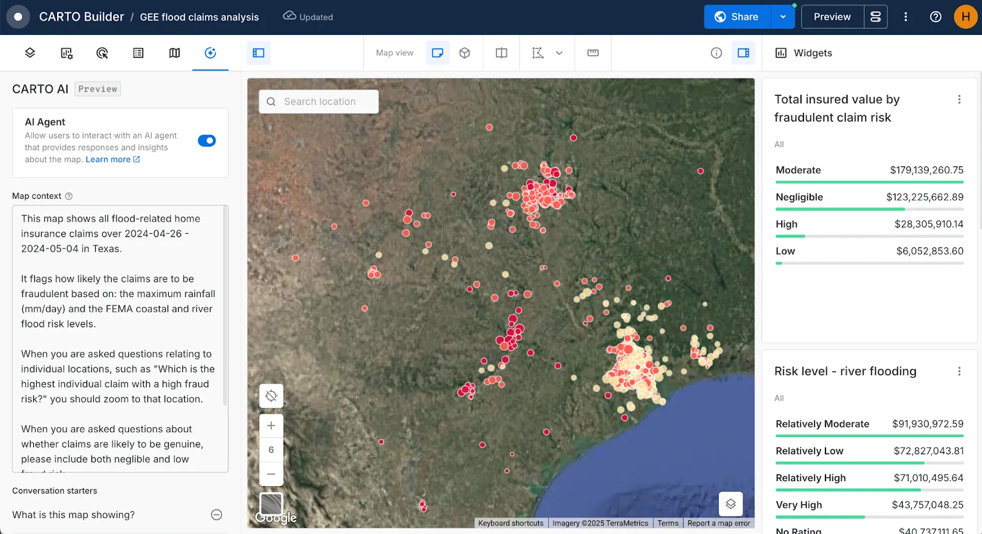
Task: Expand the Share button dropdown arrow
Action: (783, 17)
